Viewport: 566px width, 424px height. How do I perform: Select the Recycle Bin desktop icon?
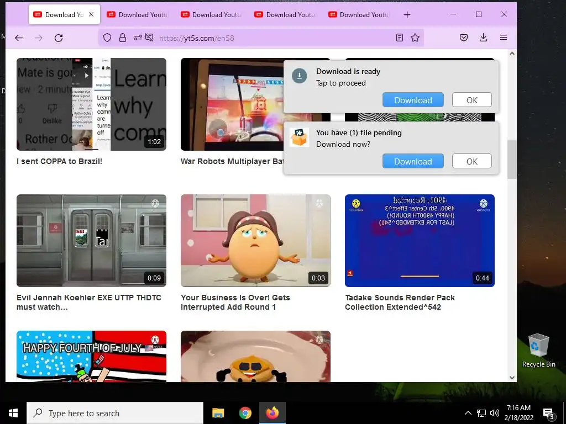[538, 351]
